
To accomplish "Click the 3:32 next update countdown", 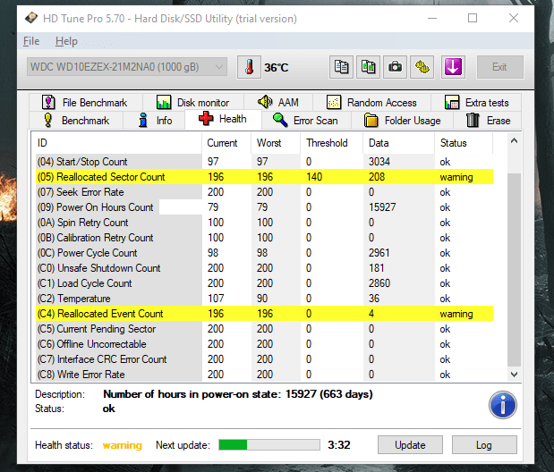I will coord(339,445).
